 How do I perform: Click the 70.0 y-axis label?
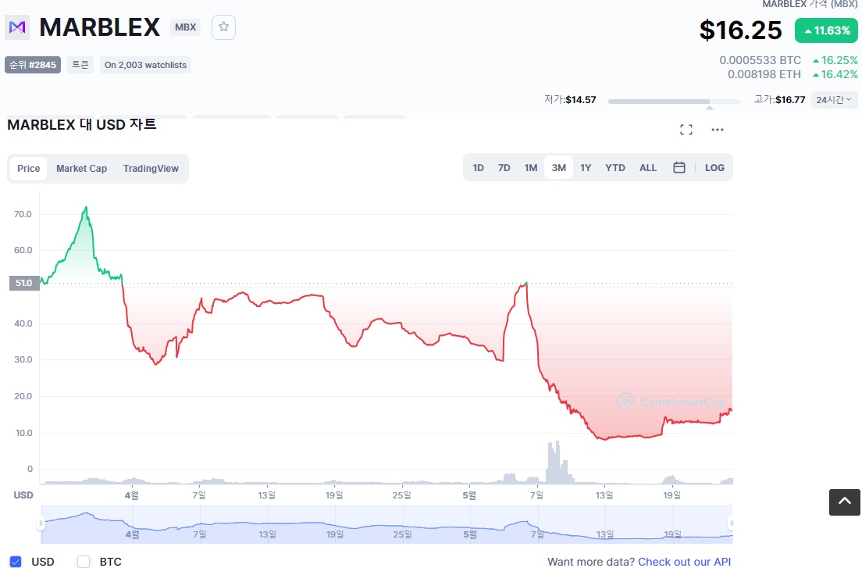coord(23,214)
